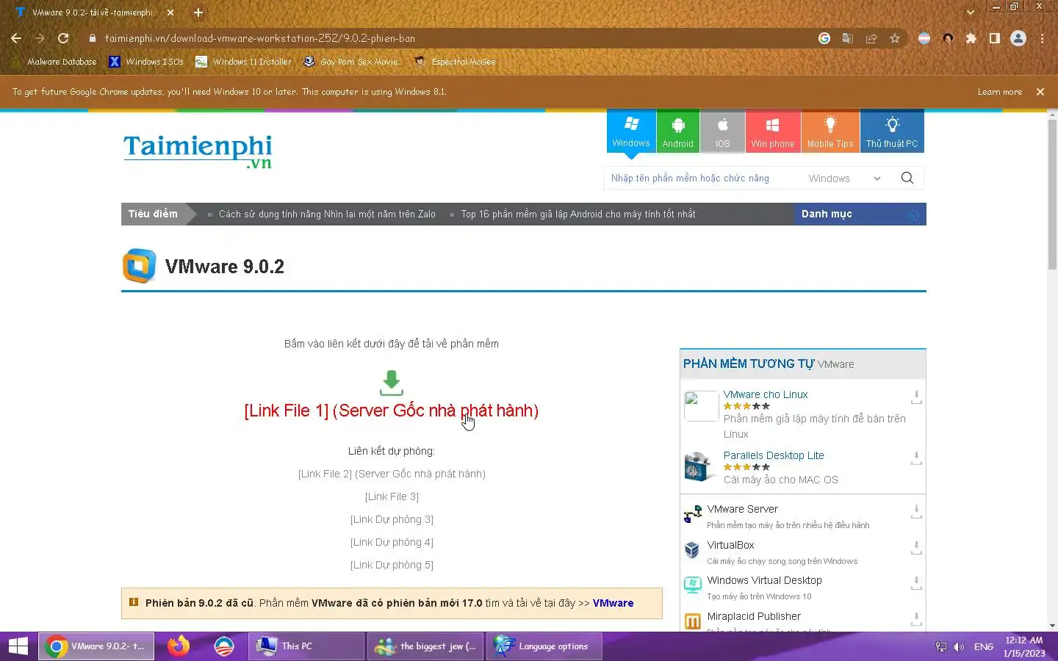The width and height of the screenshot is (1058, 661).
Task: Open the Win phone category tile
Action: click(773, 132)
